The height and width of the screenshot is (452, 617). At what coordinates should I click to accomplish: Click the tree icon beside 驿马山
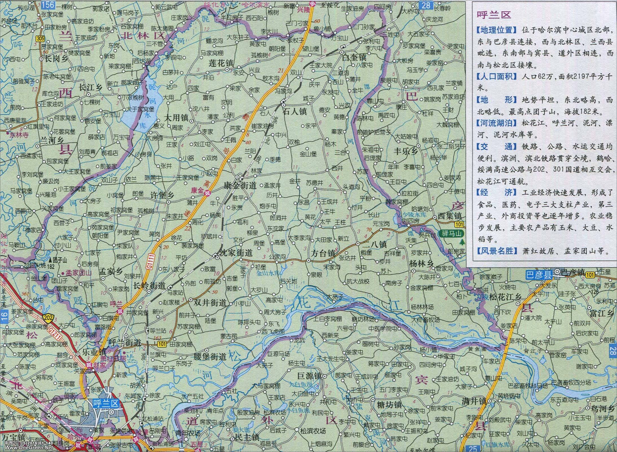(462, 242)
